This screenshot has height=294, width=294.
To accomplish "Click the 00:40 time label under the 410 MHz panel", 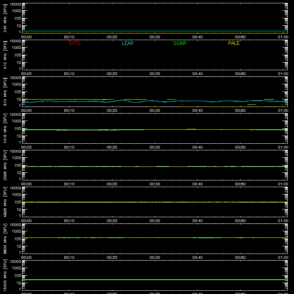I will click(x=197, y=74).
